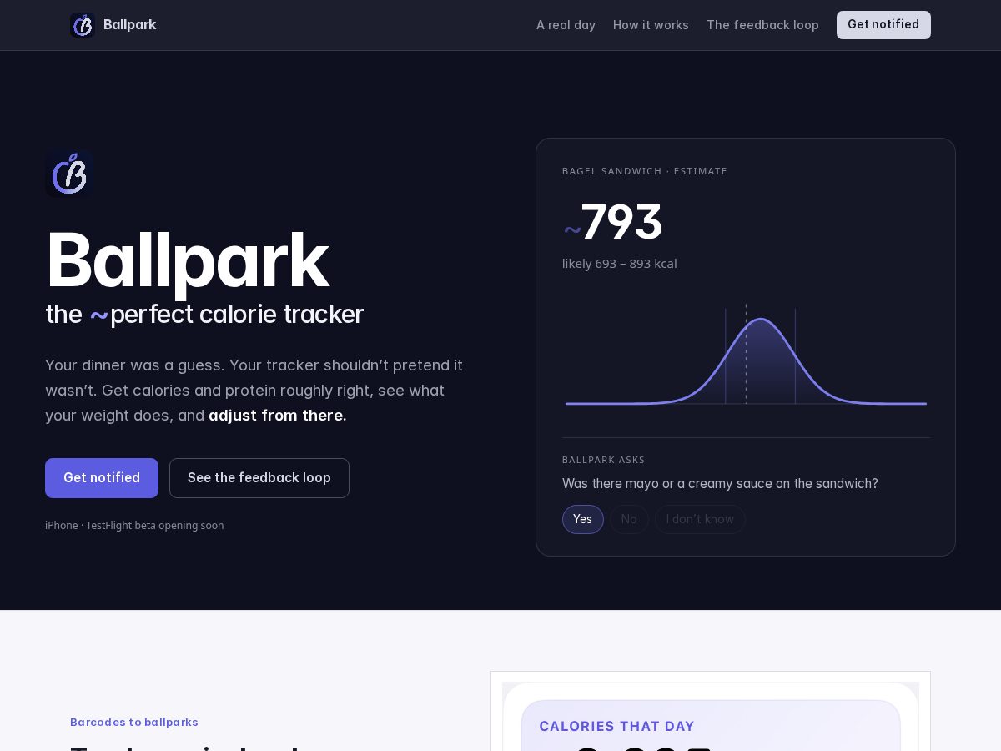
Task: Click the Ballpark logo icon in navbar
Action: (x=83, y=25)
